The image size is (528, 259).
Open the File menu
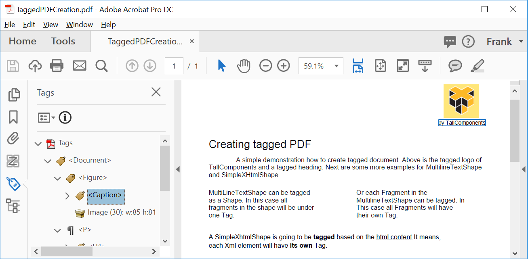coord(10,25)
